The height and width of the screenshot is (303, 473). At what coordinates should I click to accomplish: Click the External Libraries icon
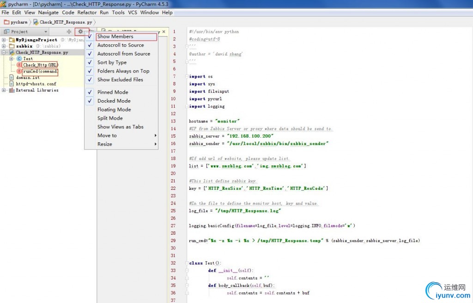point(12,90)
